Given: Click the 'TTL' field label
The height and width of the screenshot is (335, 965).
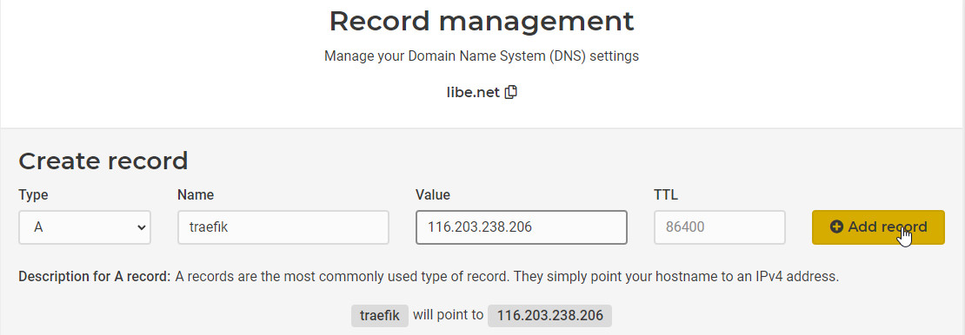Looking at the screenshot, I should (666, 195).
